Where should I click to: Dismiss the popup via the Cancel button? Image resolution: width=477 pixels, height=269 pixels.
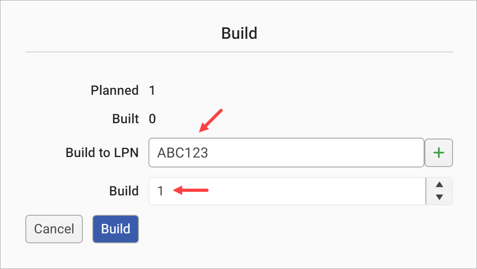pos(54,229)
